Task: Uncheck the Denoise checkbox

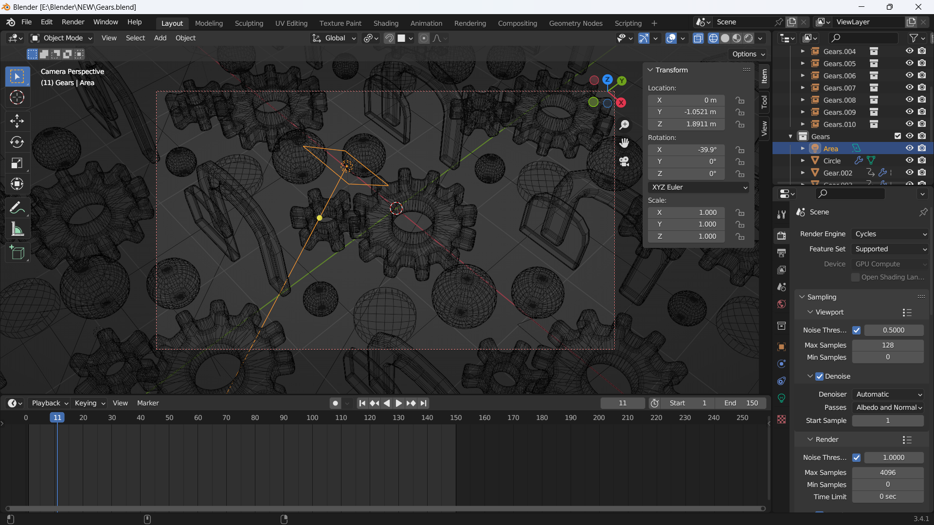Action: click(819, 376)
